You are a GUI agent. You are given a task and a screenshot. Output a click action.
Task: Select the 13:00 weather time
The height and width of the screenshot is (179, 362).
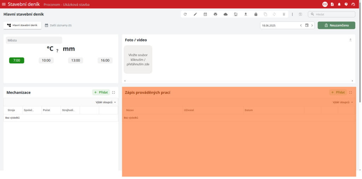click(76, 60)
